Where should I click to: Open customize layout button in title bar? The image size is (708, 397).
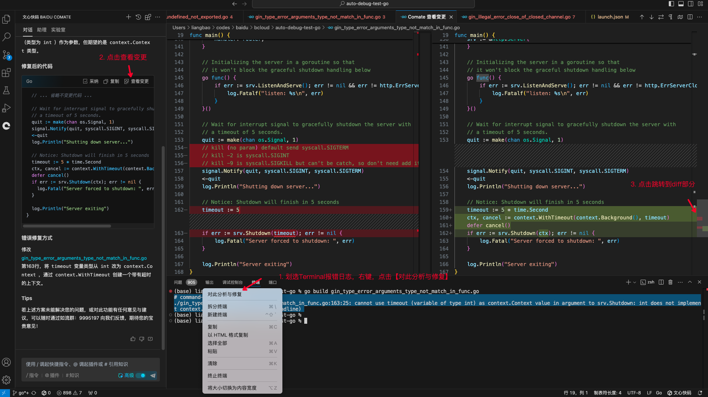(700, 4)
